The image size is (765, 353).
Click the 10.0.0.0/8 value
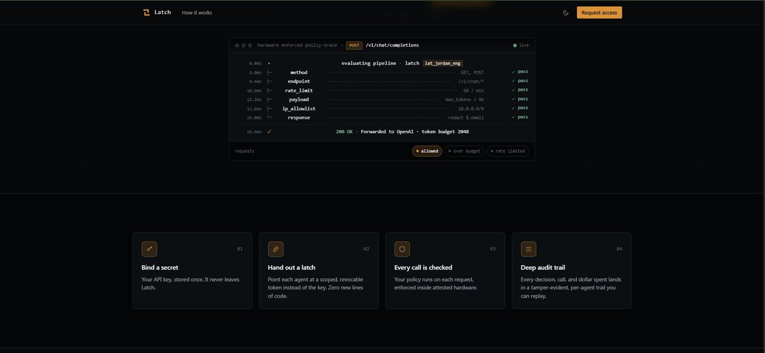click(470, 108)
